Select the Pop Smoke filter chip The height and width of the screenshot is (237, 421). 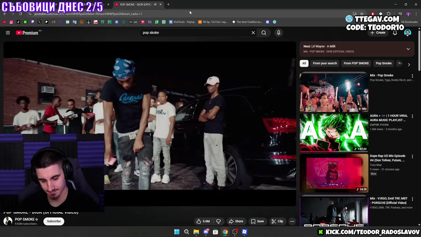[384, 63]
